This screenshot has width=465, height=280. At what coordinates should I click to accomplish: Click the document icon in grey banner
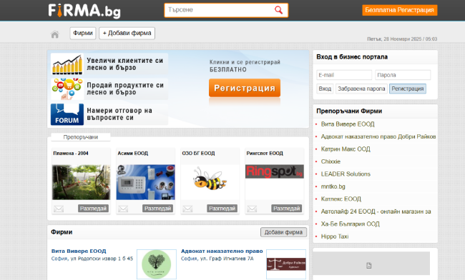(x=368, y=266)
